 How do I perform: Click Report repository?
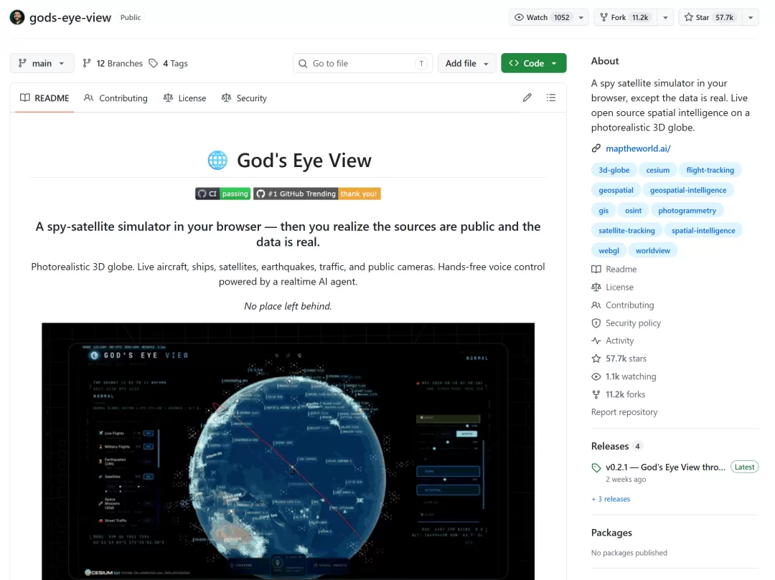(x=624, y=412)
